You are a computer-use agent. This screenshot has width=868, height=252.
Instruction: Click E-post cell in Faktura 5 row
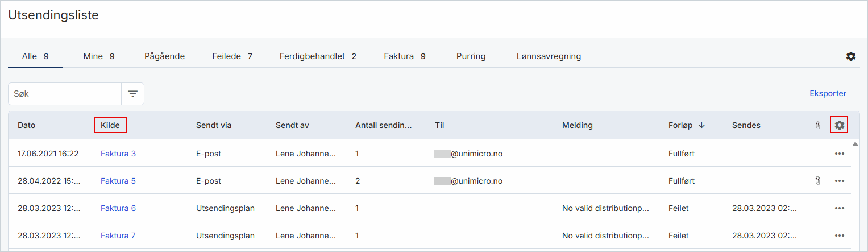(x=209, y=181)
